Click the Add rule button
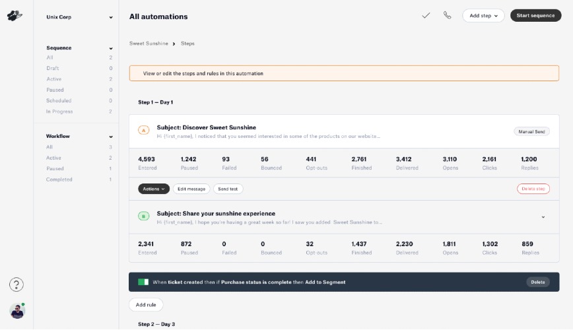This screenshot has height=330, width=573. tap(146, 305)
